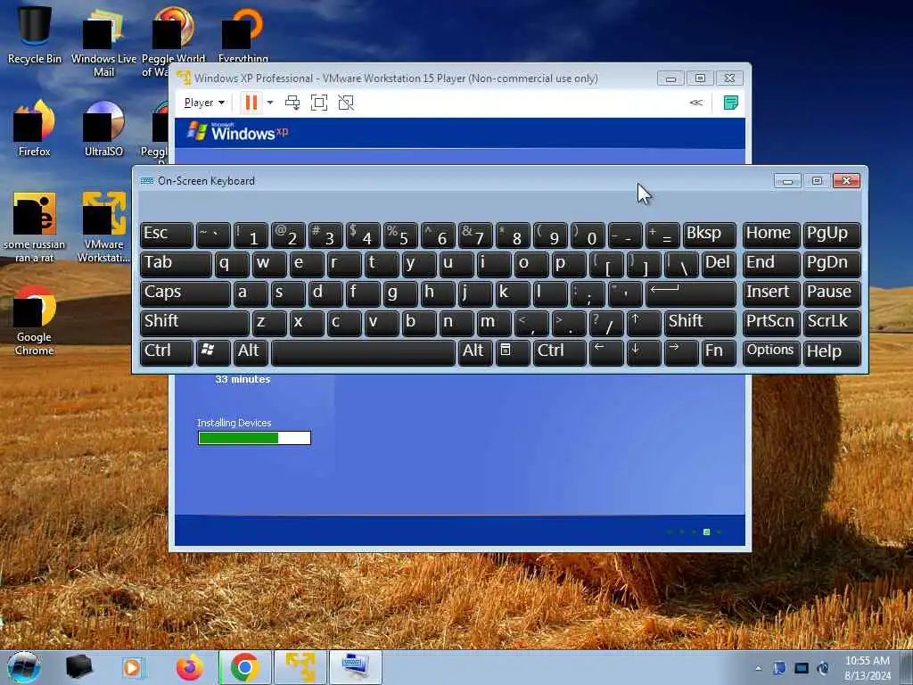Click the down arrow key

(x=644, y=352)
